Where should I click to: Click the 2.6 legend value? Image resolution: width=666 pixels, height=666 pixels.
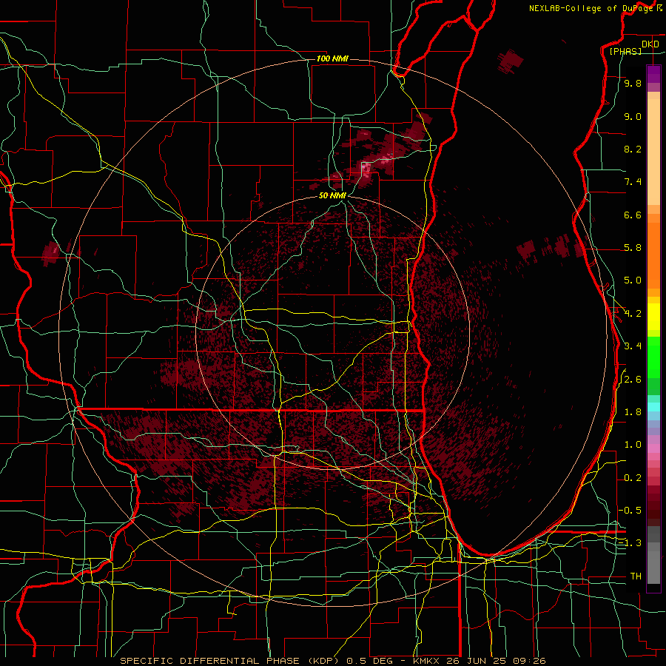[633, 380]
